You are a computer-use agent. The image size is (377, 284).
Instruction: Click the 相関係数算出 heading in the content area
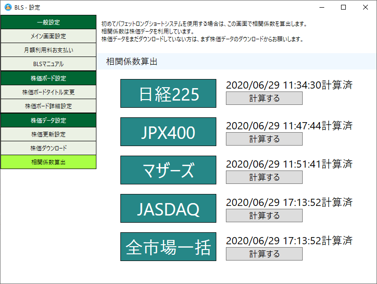click(132, 61)
